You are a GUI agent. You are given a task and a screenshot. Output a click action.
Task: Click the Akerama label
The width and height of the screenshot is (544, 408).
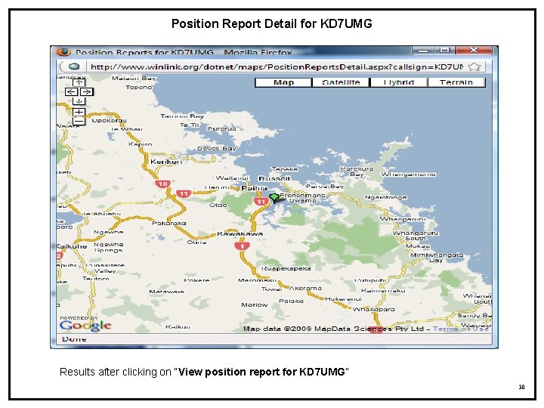pyautogui.click(x=305, y=288)
